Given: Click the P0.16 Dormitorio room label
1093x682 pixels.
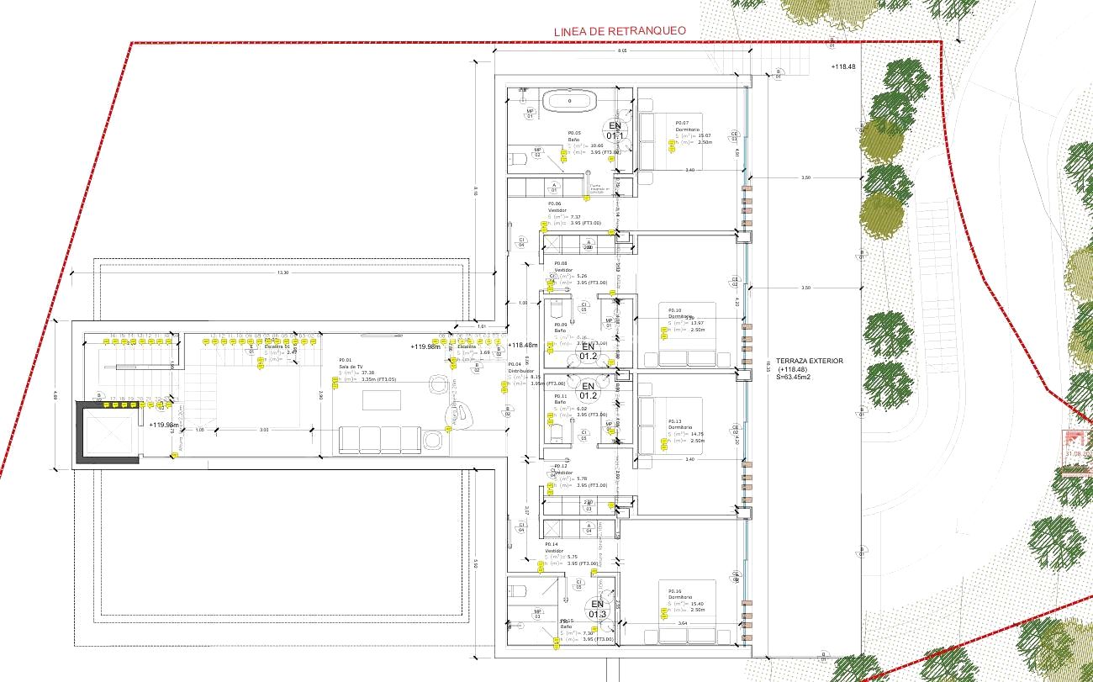Looking at the screenshot, I should (681, 594).
